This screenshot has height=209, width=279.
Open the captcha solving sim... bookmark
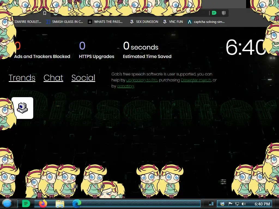click(206, 22)
